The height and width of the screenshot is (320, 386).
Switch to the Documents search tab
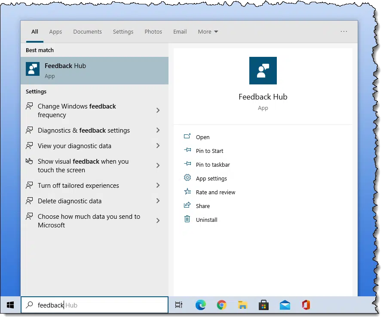point(87,31)
